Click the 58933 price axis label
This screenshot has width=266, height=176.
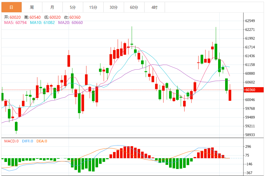tap(250, 135)
